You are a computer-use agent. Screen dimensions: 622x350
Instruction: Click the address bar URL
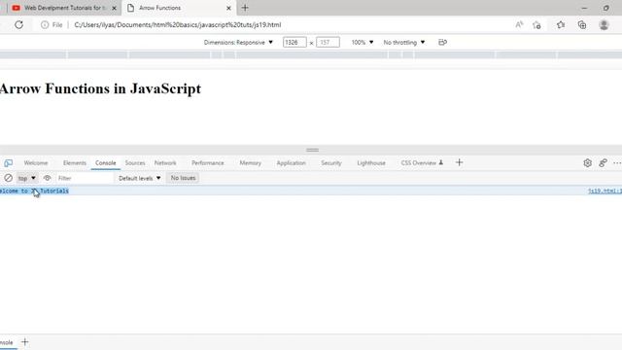point(178,24)
